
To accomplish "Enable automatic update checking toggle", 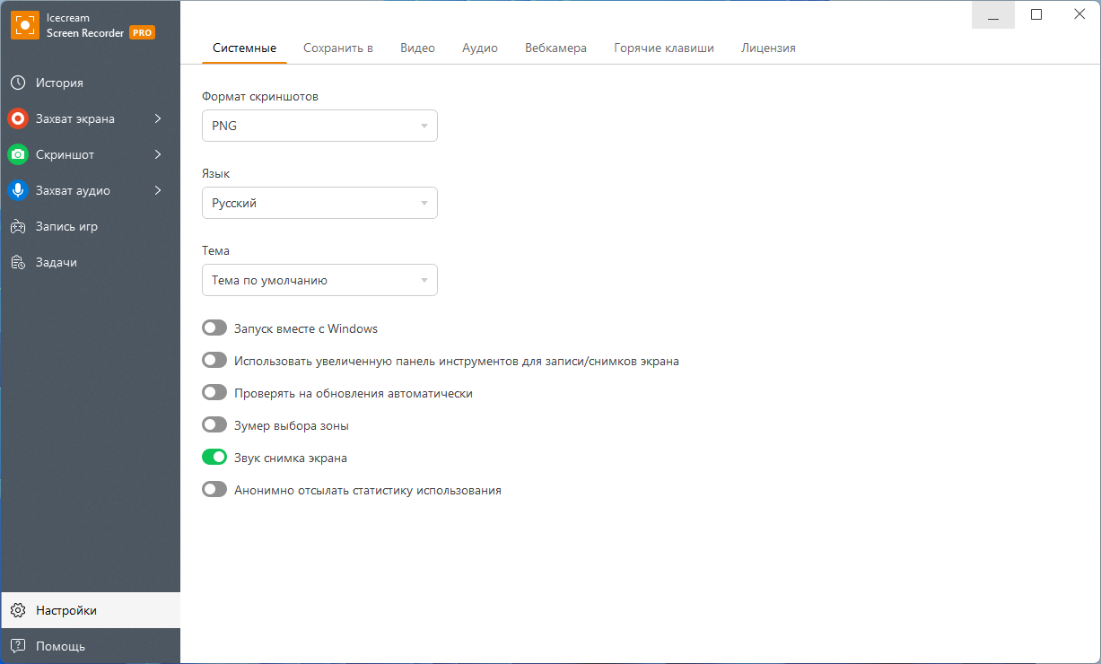I will [214, 393].
